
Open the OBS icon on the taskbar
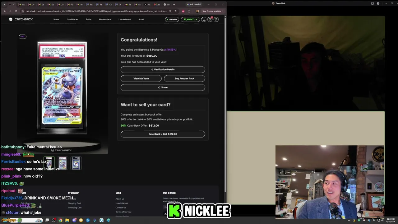point(54,220)
